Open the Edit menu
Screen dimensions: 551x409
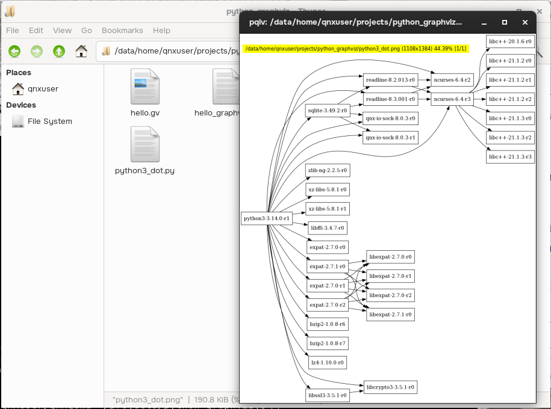pos(36,31)
